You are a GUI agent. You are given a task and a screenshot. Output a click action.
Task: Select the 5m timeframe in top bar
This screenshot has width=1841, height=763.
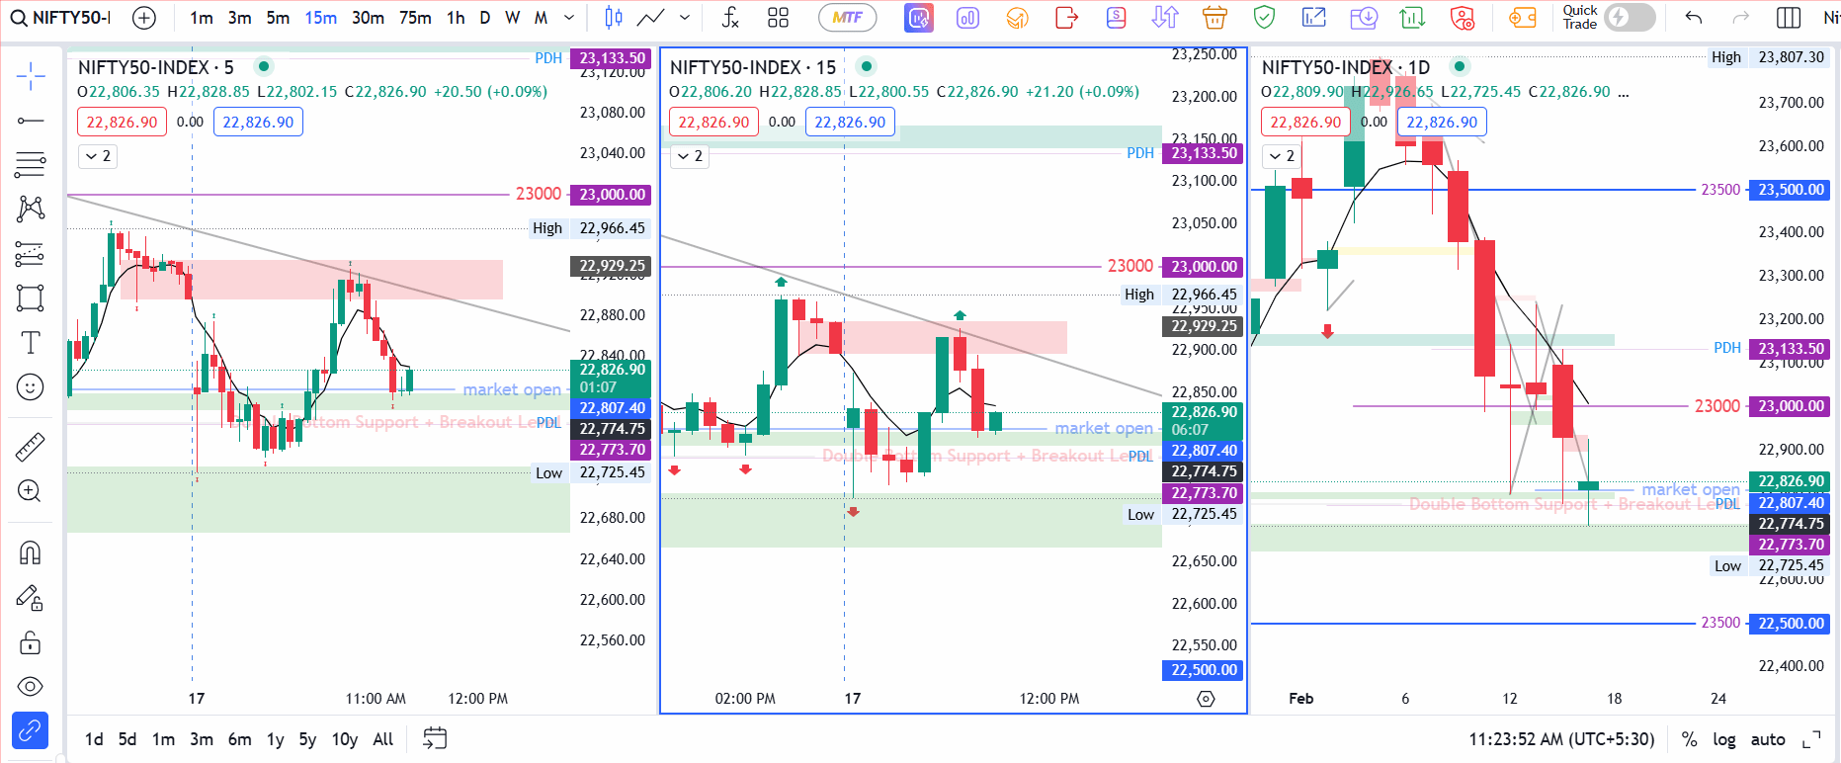pos(278,18)
